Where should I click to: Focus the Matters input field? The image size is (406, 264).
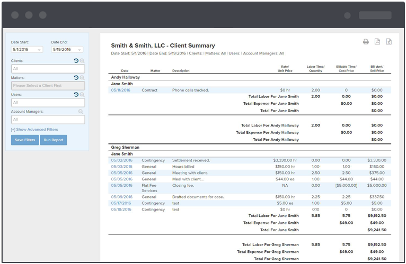[x=48, y=86]
